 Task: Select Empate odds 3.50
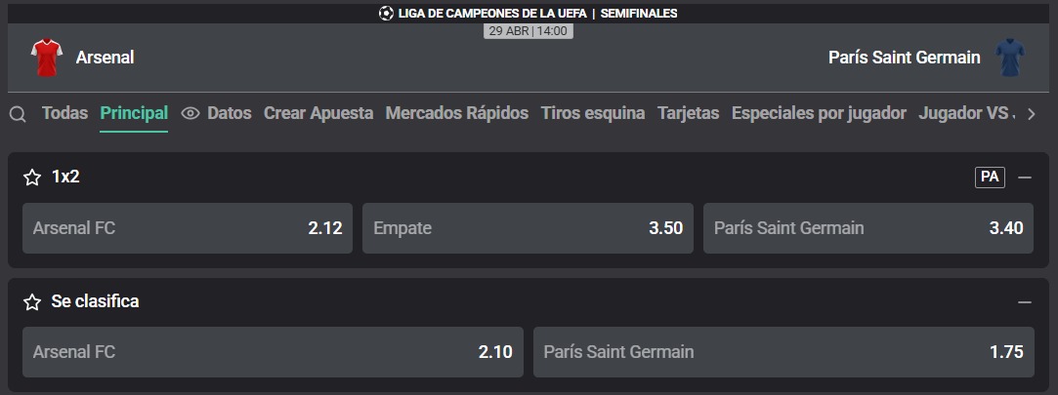[528, 228]
